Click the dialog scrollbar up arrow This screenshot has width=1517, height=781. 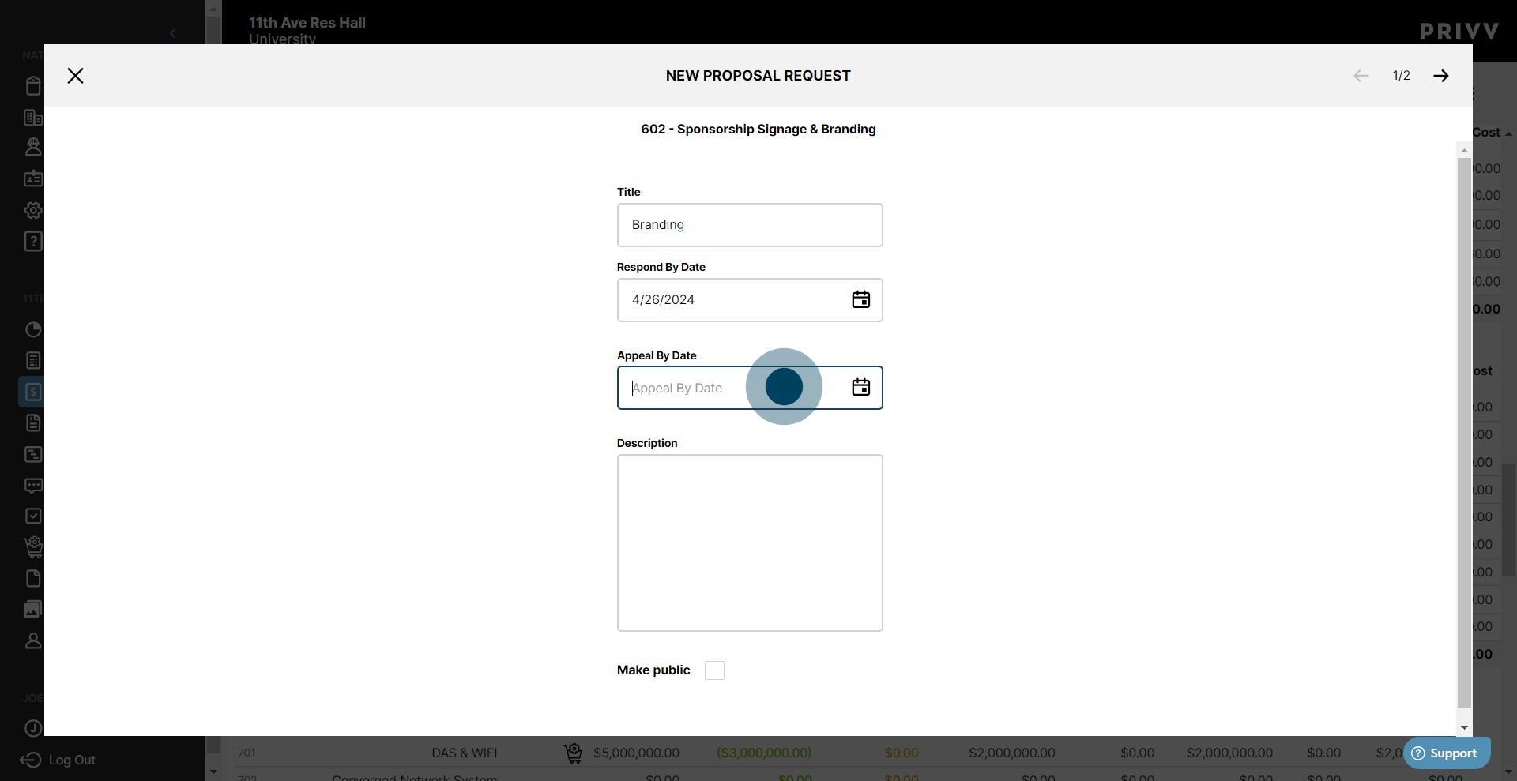[x=1464, y=150]
